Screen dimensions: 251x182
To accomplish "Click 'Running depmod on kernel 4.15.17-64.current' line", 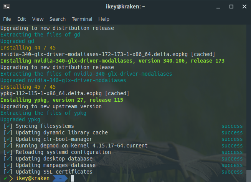I will tap(82, 146).
